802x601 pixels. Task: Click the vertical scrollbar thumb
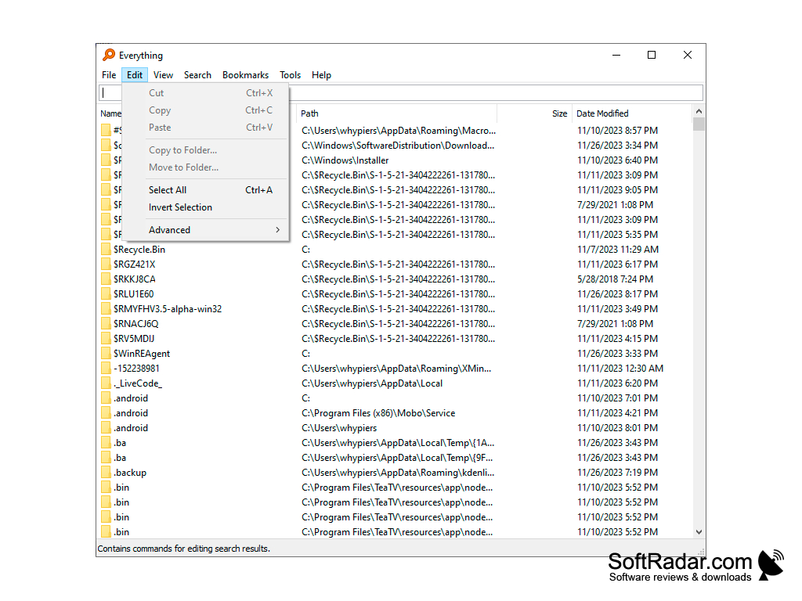pos(699,124)
